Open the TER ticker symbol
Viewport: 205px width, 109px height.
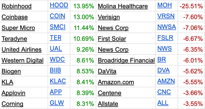[x=56, y=38]
